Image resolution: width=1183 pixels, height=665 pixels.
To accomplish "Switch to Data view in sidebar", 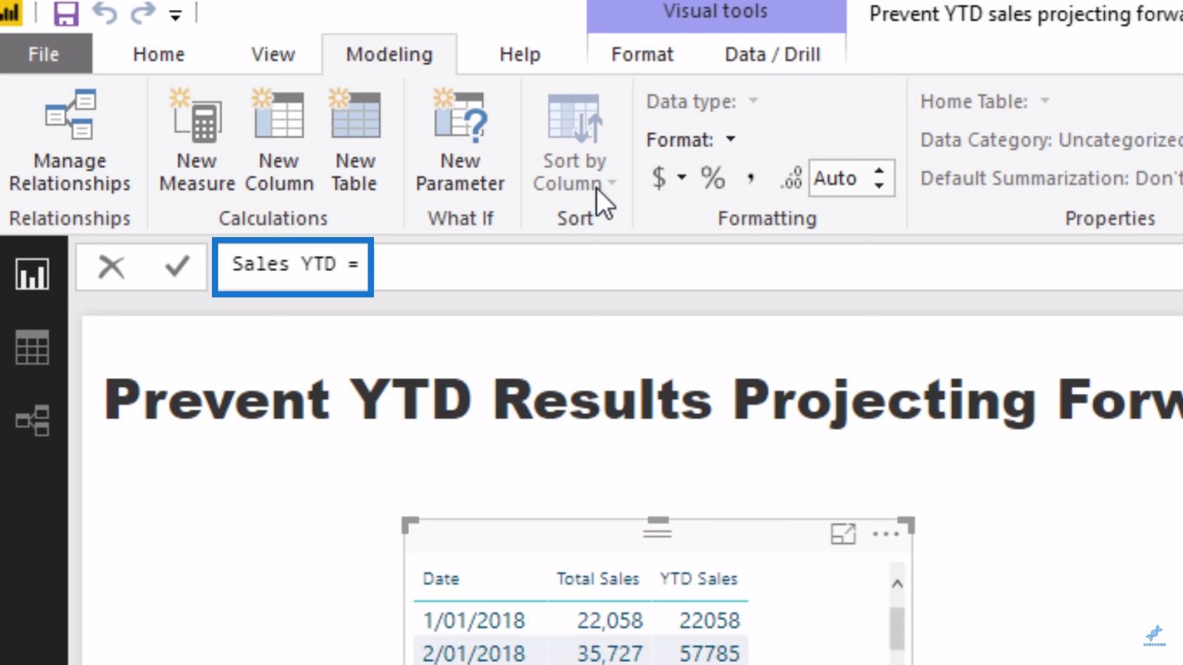I will click(x=32, y=348).
